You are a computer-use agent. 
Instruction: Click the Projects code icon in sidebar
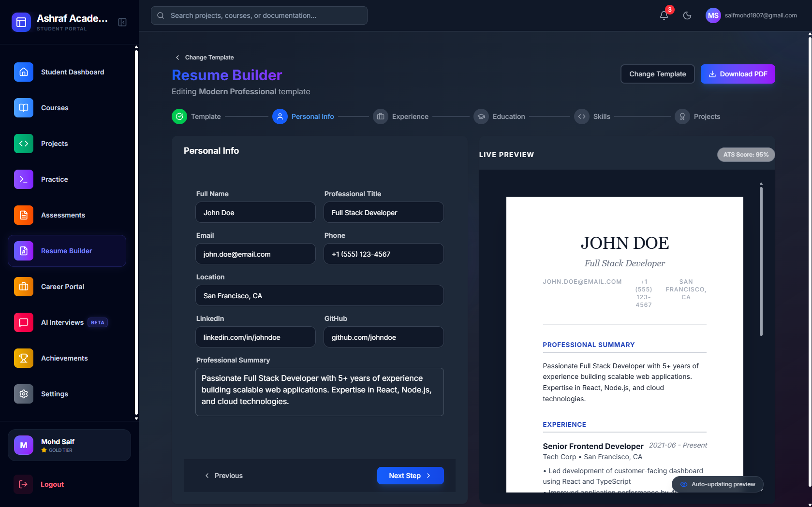(x=24, y=144)
